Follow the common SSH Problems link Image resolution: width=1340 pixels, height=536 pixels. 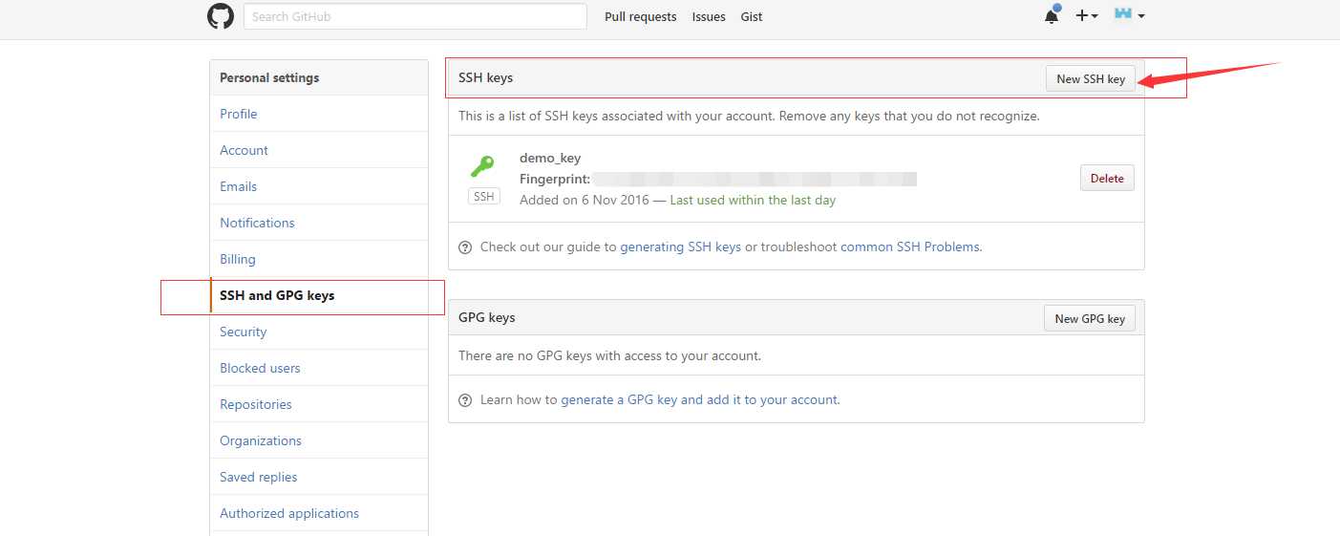tap(910, 247)
